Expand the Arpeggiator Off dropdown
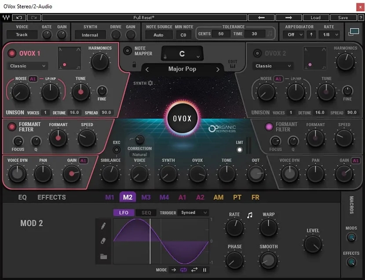This screenshot has height=280, width=365. point(293,35)
